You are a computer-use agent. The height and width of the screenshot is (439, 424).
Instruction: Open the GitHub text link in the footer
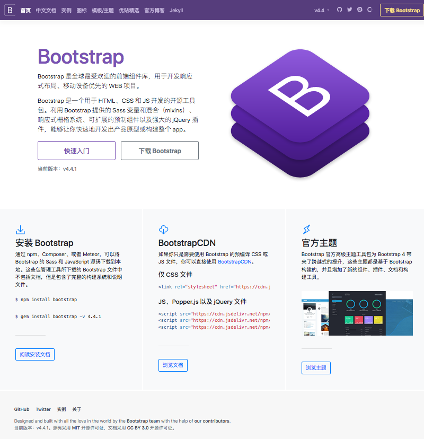pos(22,409)
